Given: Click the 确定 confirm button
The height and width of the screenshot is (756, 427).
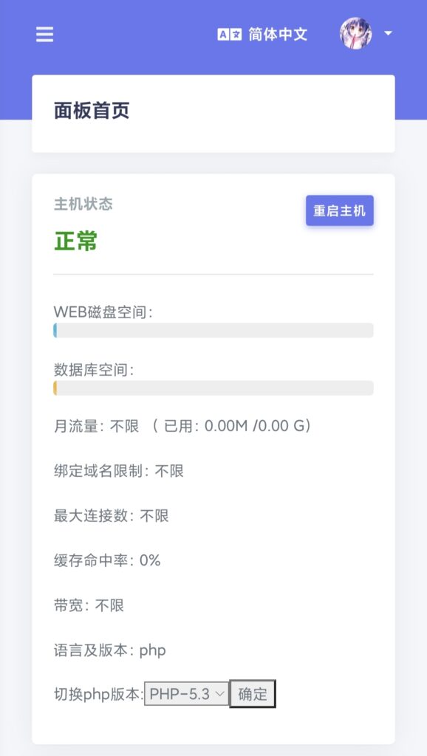Looking at the screenshot, I should (x=252, y=693).
